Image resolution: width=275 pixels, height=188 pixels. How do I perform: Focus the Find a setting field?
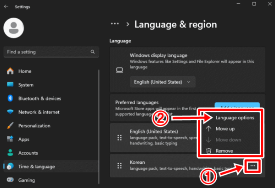(x=51, y=52)
